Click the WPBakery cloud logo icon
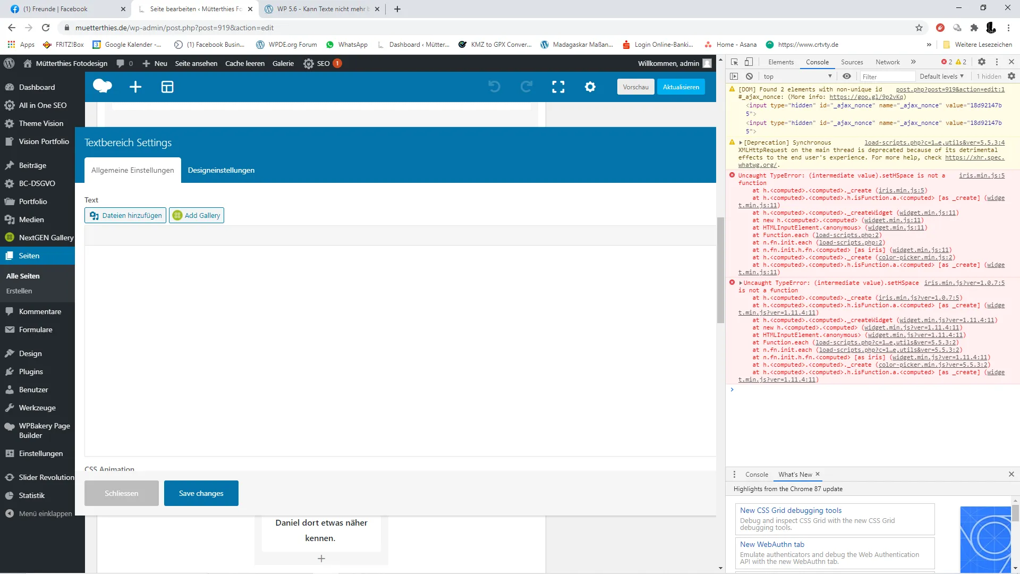The width and height of the screenshot is (1020, 574). click(x=102, y=86)
